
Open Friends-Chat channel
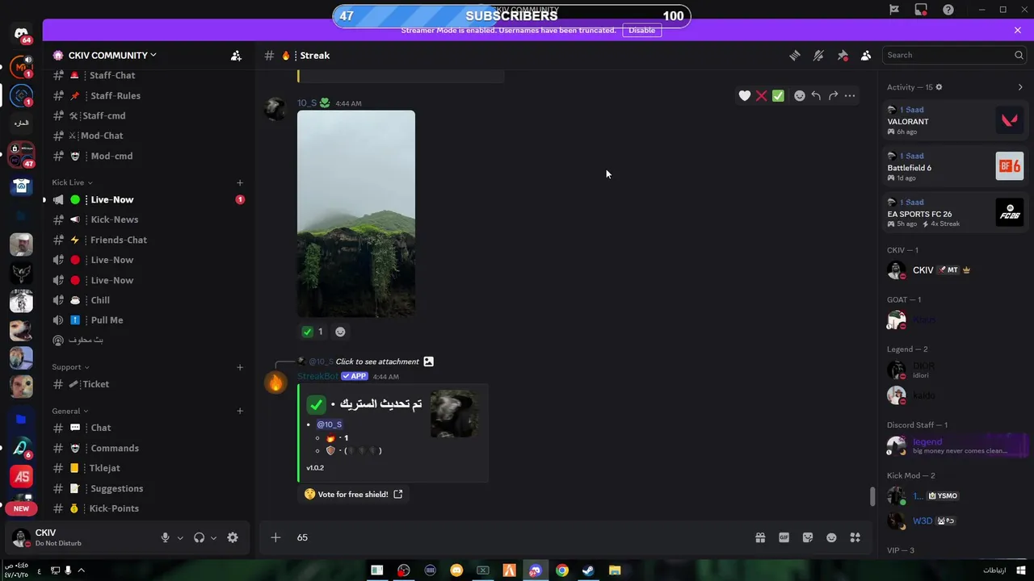147,240
